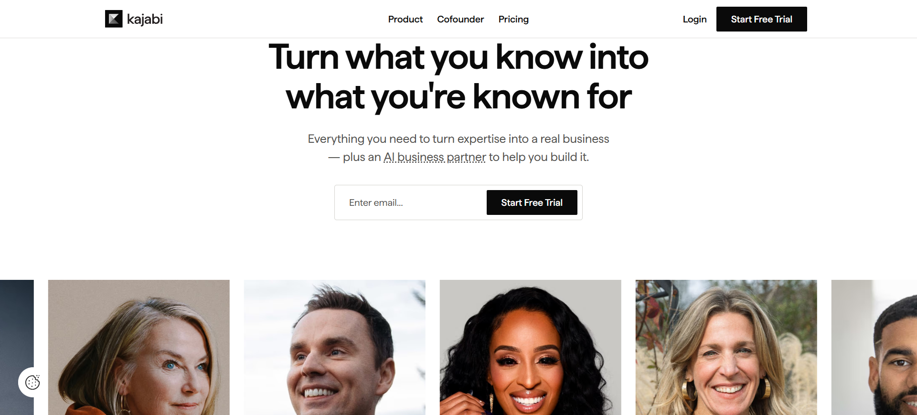Select the smiling dark-haired man photo
The image size is (917, 415).
pyautogui.click(x=335, y=347)
